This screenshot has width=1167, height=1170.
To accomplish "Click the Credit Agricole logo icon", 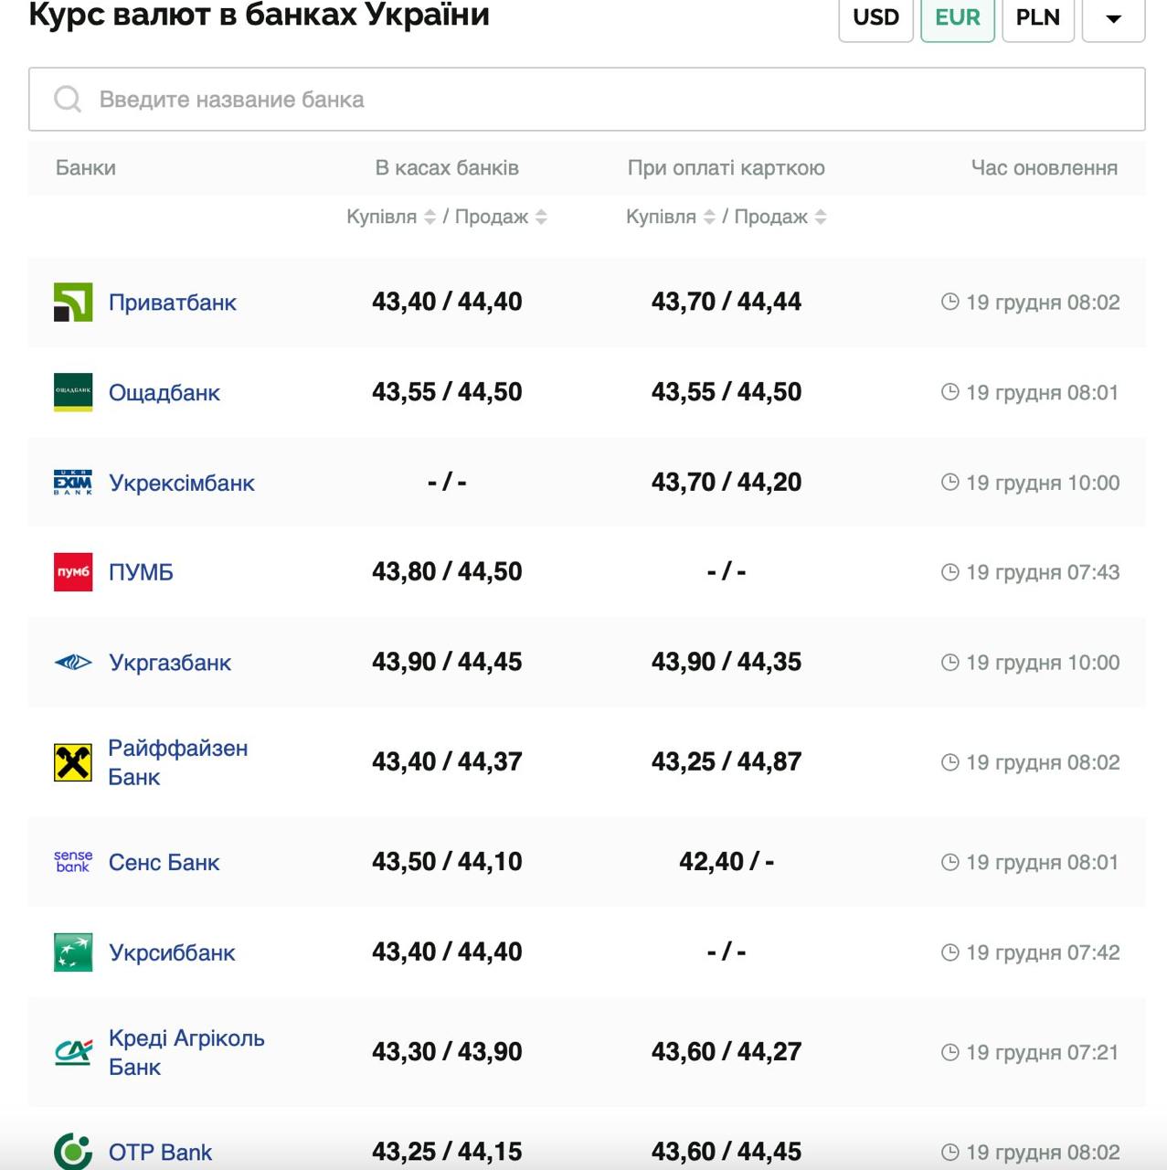I will (x=73, y=1052).
